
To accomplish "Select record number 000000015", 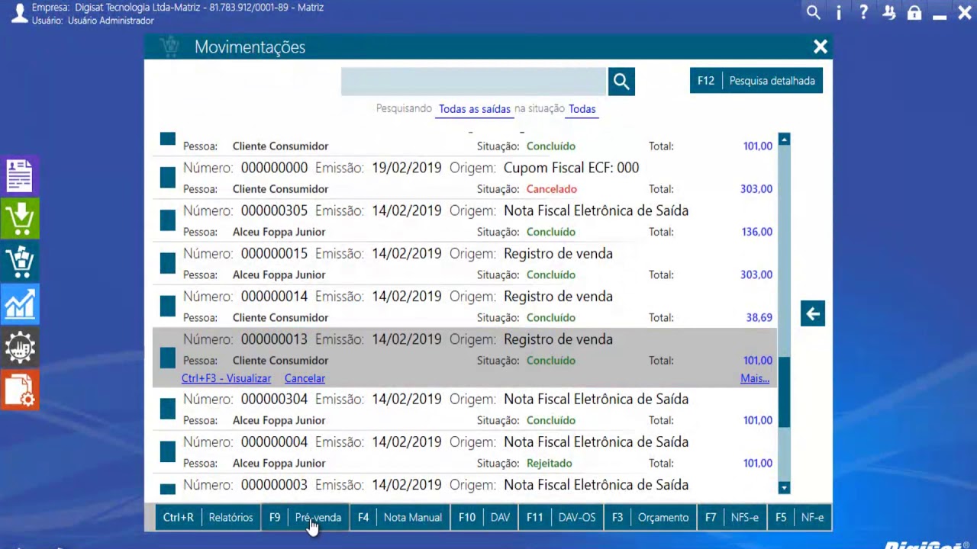I will (465, 264).
